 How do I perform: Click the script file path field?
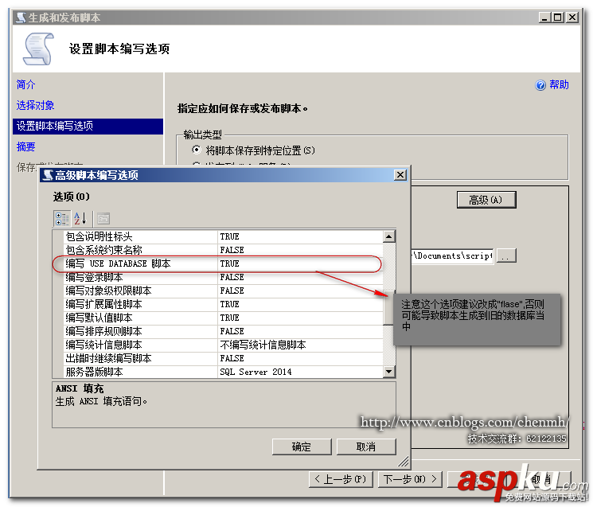pyautogui.click(x=452, y=256)
